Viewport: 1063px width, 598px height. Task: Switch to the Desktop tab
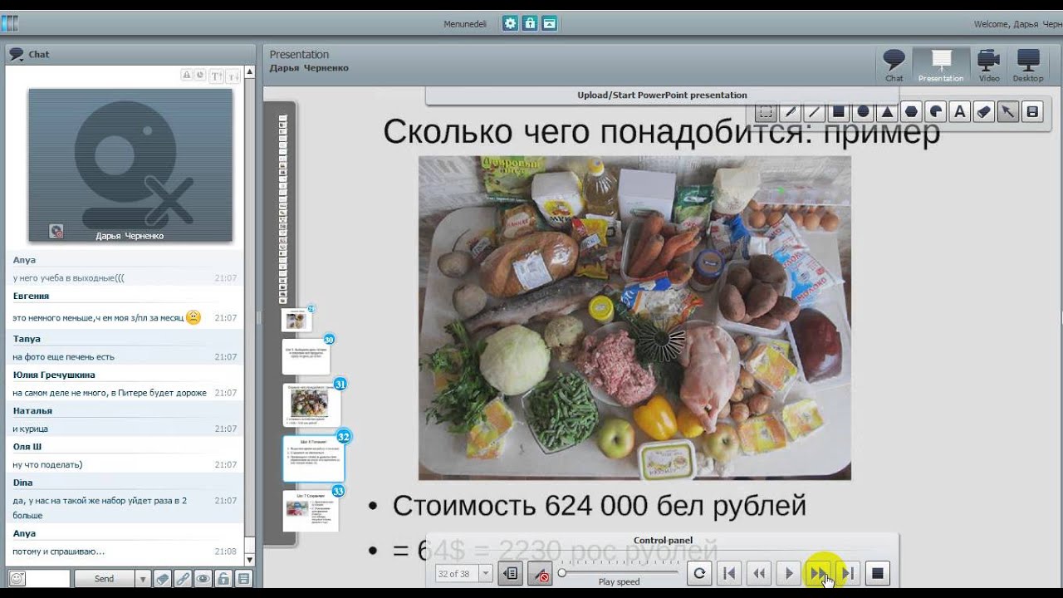(1028, 65)
